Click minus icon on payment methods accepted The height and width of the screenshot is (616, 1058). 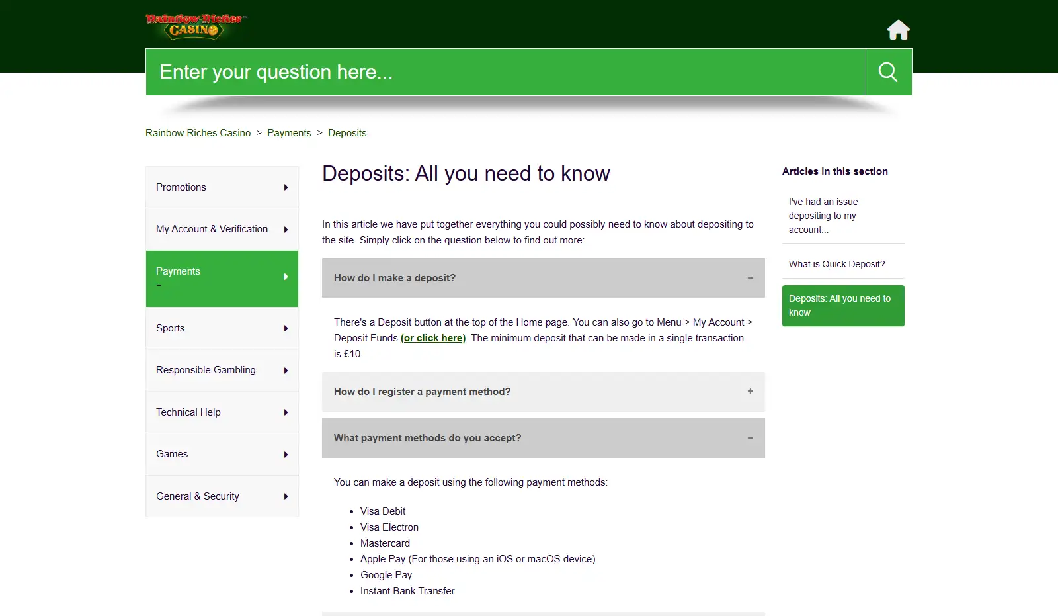tap(751, 438)
